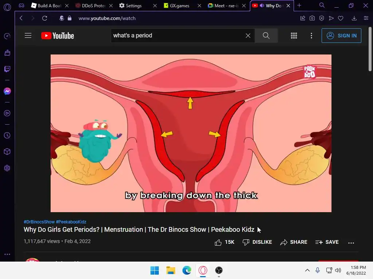Open the volume tray icon
The height and width of the screenshot is (279, 373).
coord(338,270)
